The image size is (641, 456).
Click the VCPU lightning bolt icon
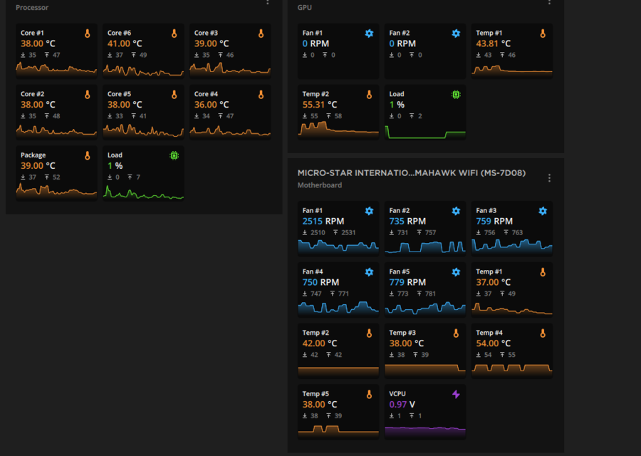click(456, 394)
